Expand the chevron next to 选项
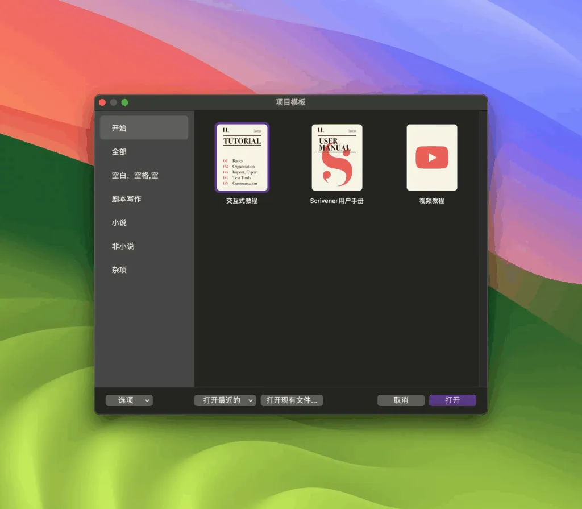The width and height of the screenshot is (582, 509). 147,400
